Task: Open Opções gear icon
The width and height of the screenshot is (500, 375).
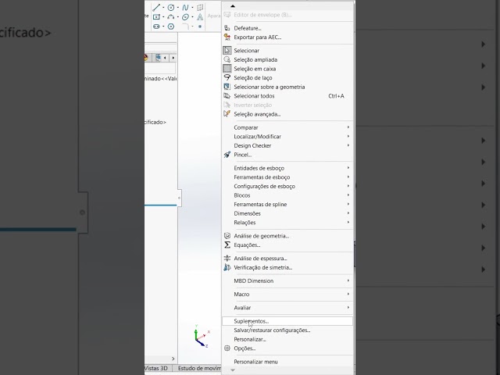Action: [227, 348]
